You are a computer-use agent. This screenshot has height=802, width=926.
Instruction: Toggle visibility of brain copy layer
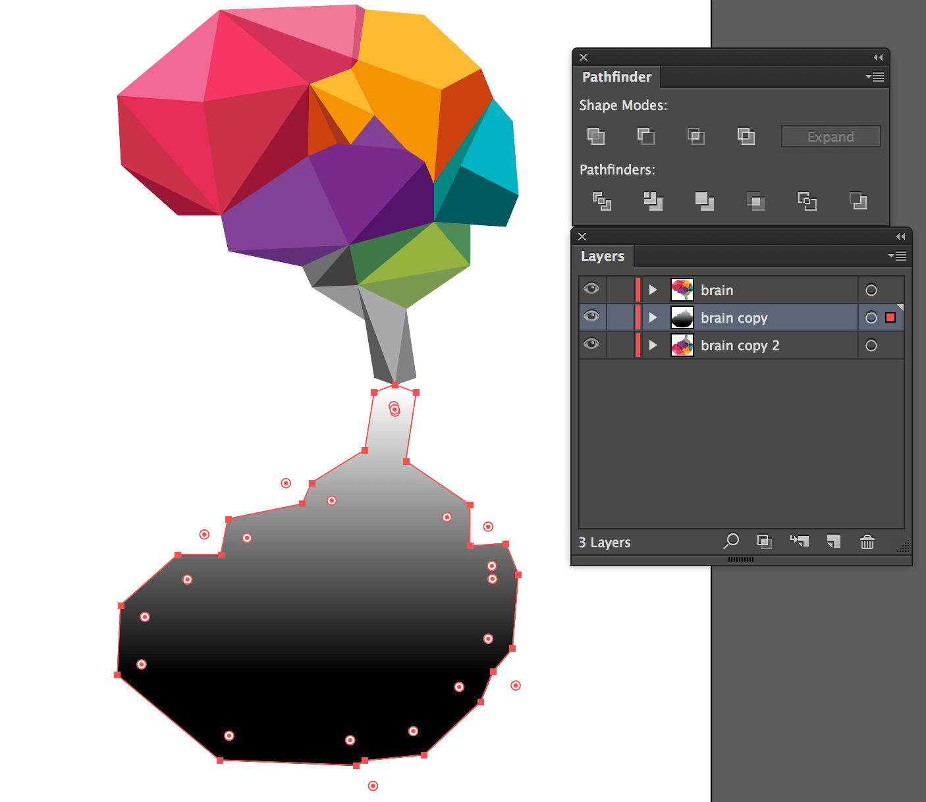tap(591, 317)
